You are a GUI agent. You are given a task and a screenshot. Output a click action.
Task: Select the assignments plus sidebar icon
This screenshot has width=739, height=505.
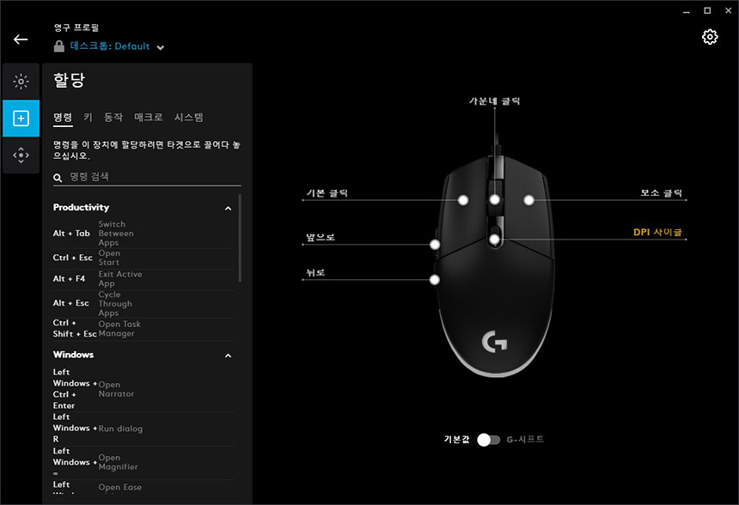(x=21, y=119)
